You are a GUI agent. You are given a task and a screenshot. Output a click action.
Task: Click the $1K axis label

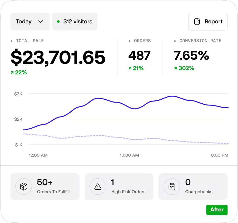19,145
